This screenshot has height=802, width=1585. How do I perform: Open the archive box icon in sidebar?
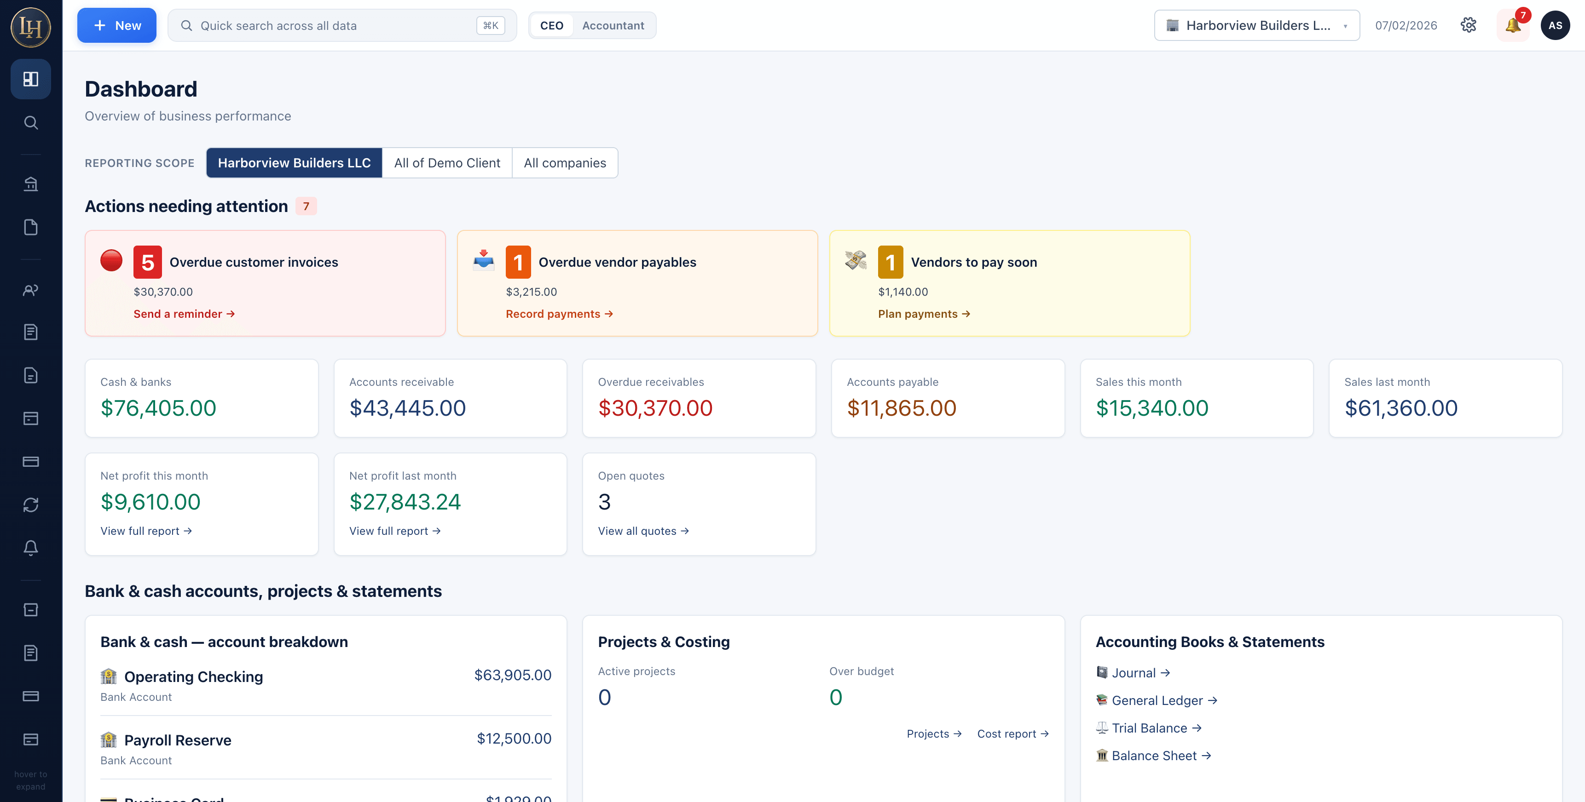click(x=31, y=609)
